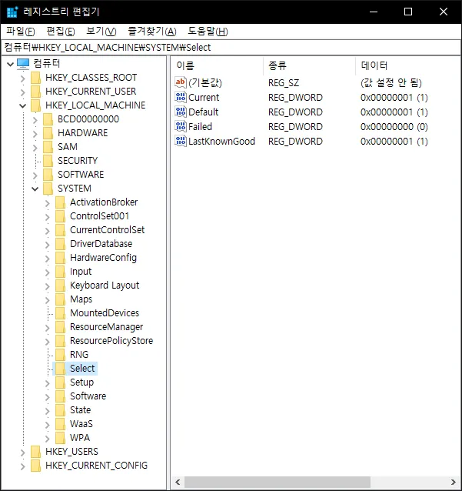
Task: Expand the HKEY_CLASSES_ROOT tree node
Action: (22, 78)
